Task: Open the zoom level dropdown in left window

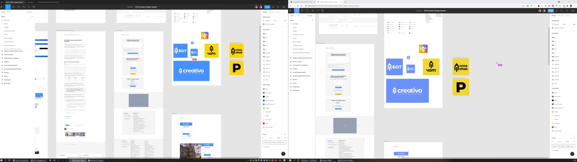Action: pyautogui.click(x=284, y=7)
